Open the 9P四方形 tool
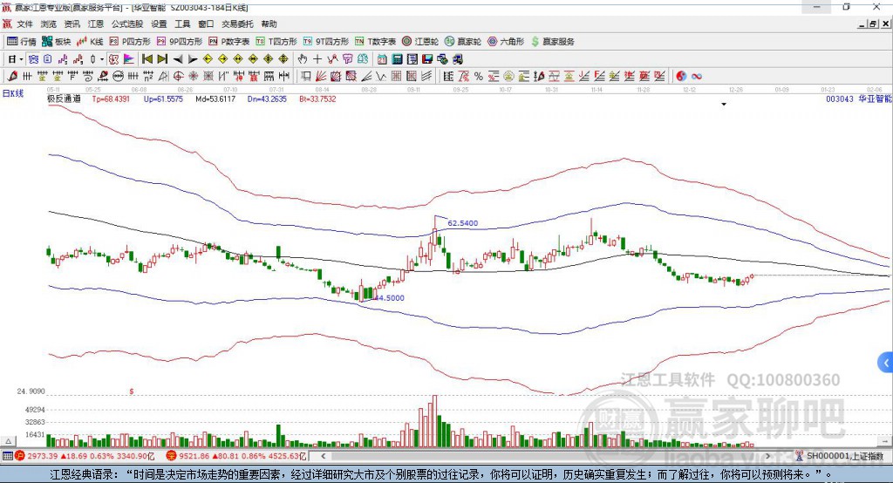The width and height of the screenshot is (893, 483). tap(180, 42)
